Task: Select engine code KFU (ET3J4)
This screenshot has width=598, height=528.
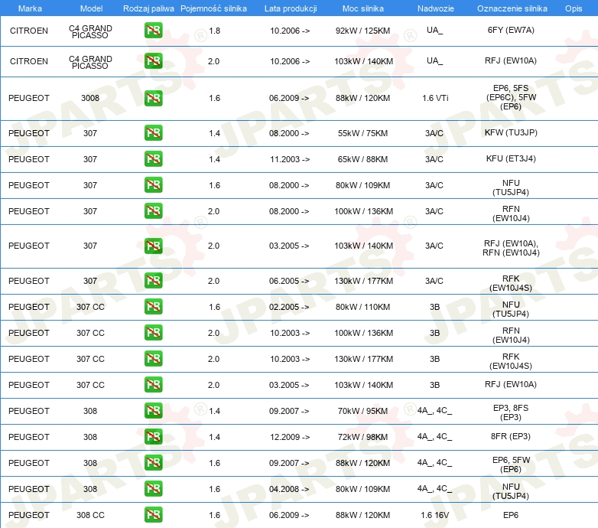Action: (511, 158)
